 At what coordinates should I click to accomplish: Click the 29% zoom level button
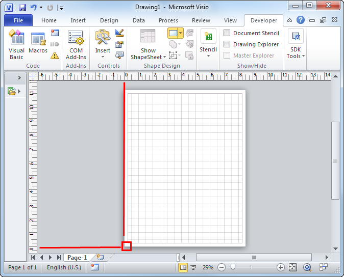click(x=208, y=267)
